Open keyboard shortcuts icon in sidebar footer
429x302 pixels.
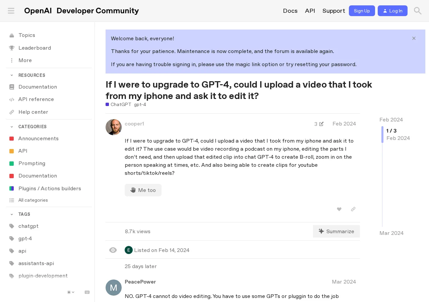[87, 292]
